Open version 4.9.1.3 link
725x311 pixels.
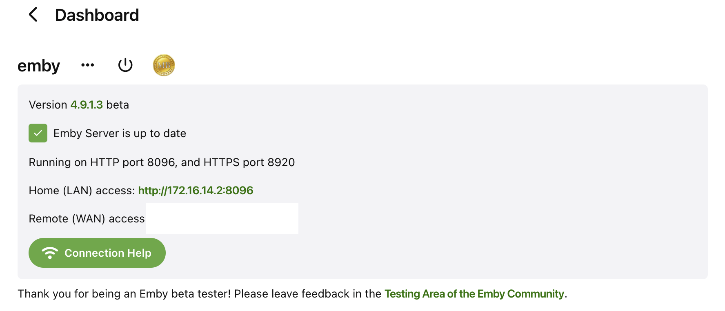tap(87, 105)
